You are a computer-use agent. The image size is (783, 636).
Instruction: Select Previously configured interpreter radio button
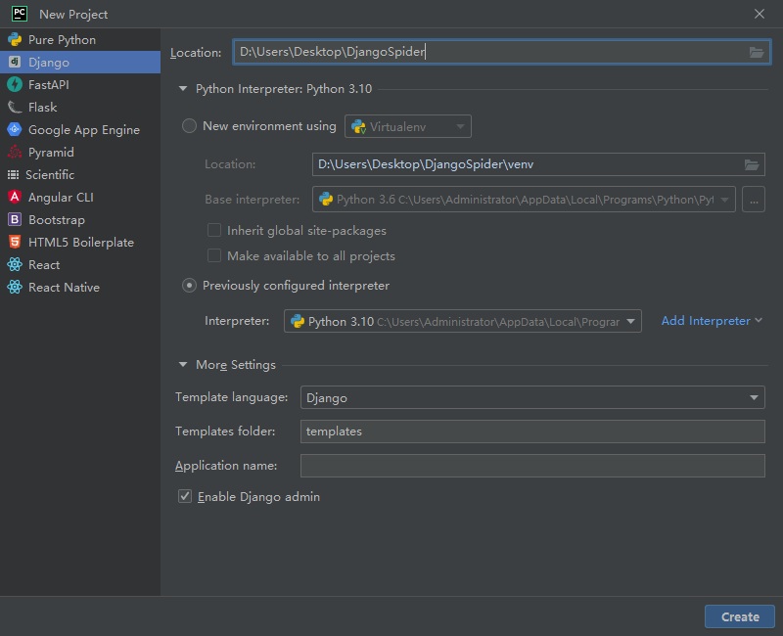pos(190,286)
